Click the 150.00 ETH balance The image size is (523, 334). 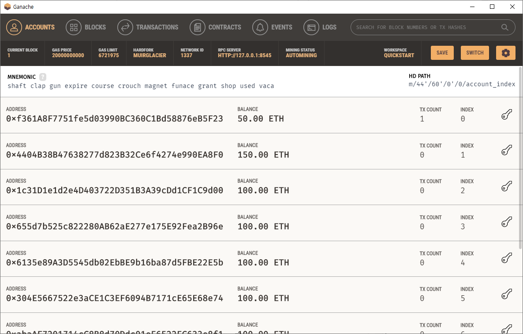click(x=263, y=155)
